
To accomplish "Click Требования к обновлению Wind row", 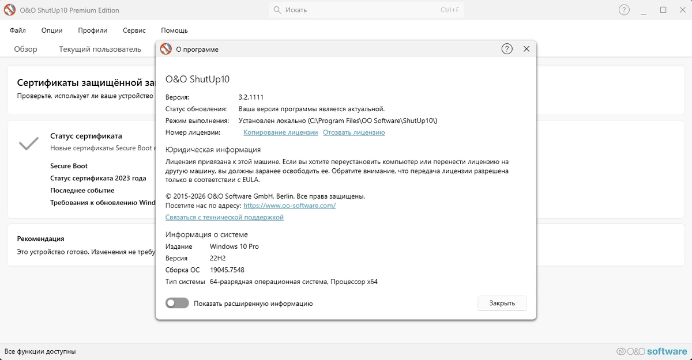I will click(x=103, y=203).
